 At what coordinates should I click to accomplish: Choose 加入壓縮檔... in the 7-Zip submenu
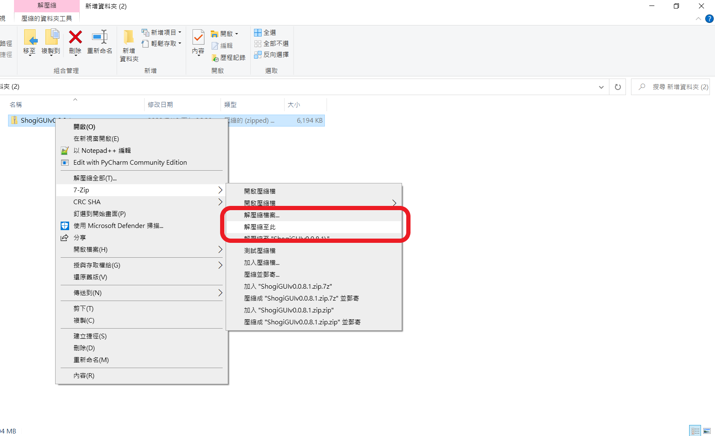click(x=314, y=263)
